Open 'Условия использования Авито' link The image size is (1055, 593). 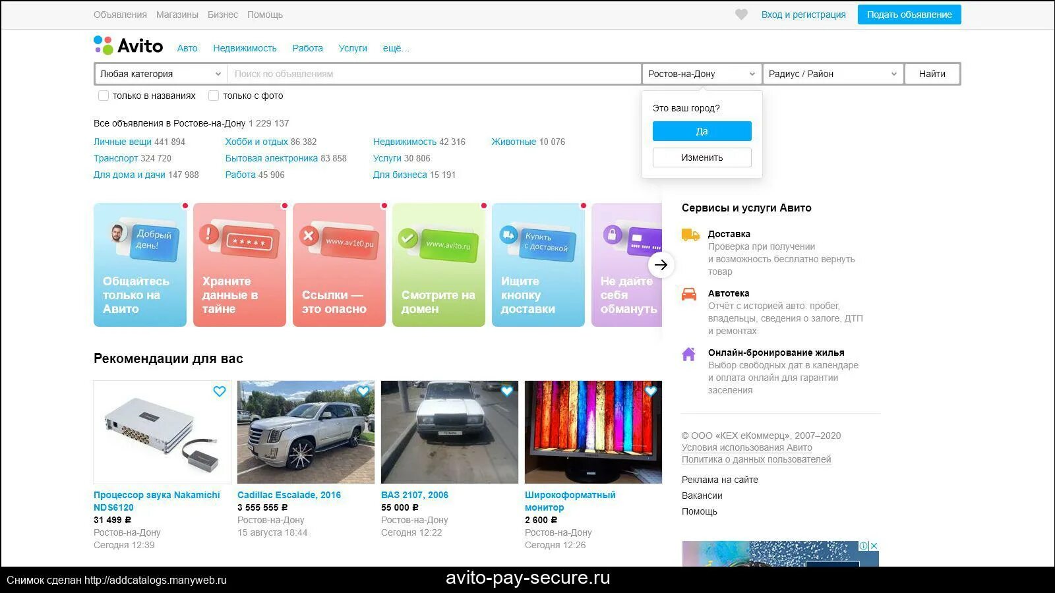pyautogui.click(x=747, y=447)
